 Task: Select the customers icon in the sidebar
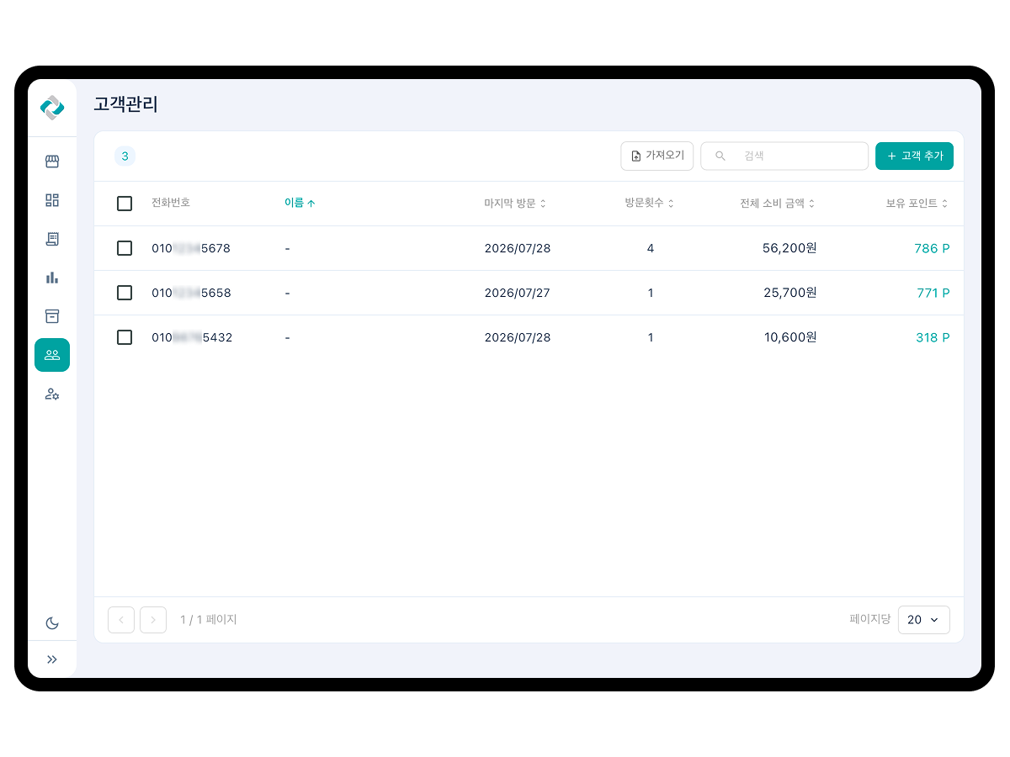click(52, 355)
